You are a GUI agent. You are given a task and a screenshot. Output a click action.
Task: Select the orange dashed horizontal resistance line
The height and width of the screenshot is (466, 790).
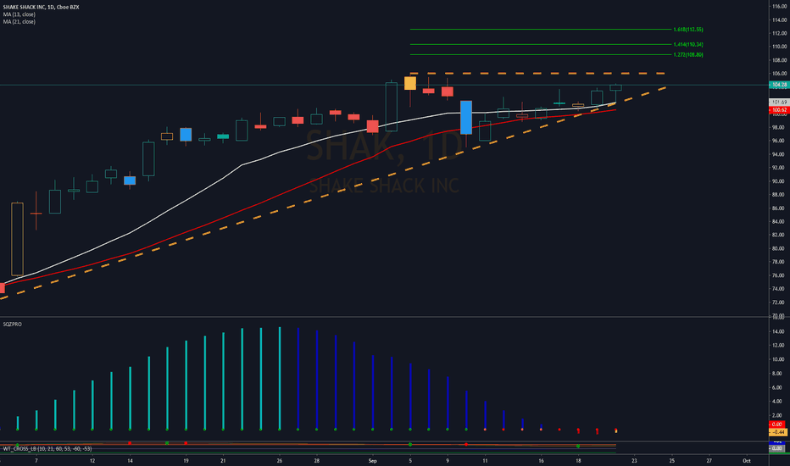537,74
